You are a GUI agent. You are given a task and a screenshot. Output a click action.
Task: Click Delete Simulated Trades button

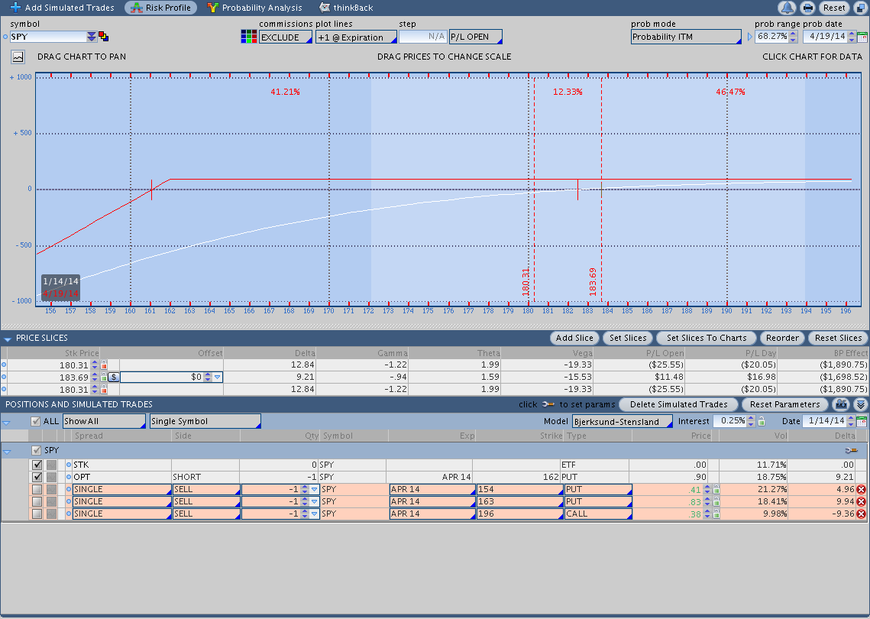coord(678,404)
